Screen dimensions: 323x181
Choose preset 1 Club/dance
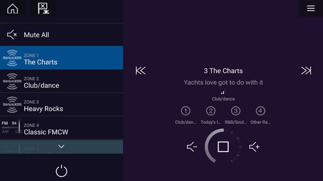click(185, 111)
